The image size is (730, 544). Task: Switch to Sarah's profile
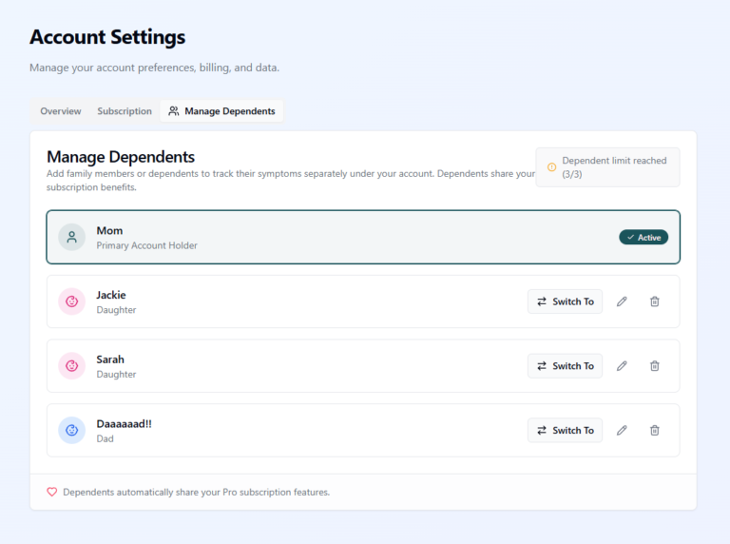click(x=565, y=365)
